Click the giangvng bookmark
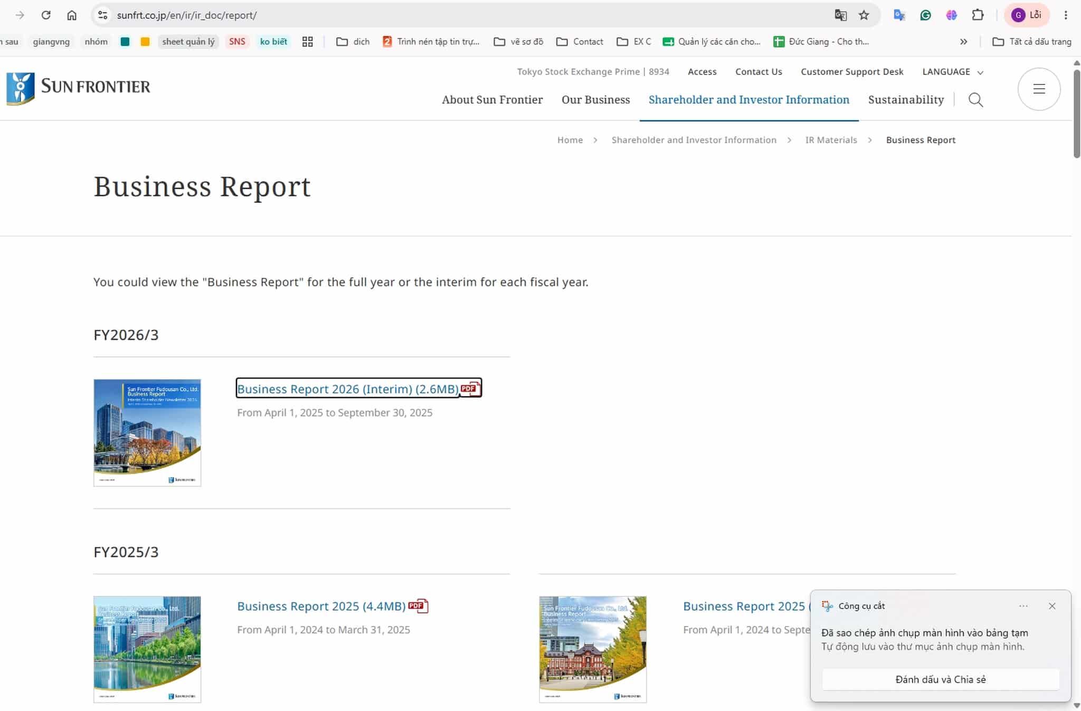The width and height of the screenshot is (1081, 711). coord(51,42)
